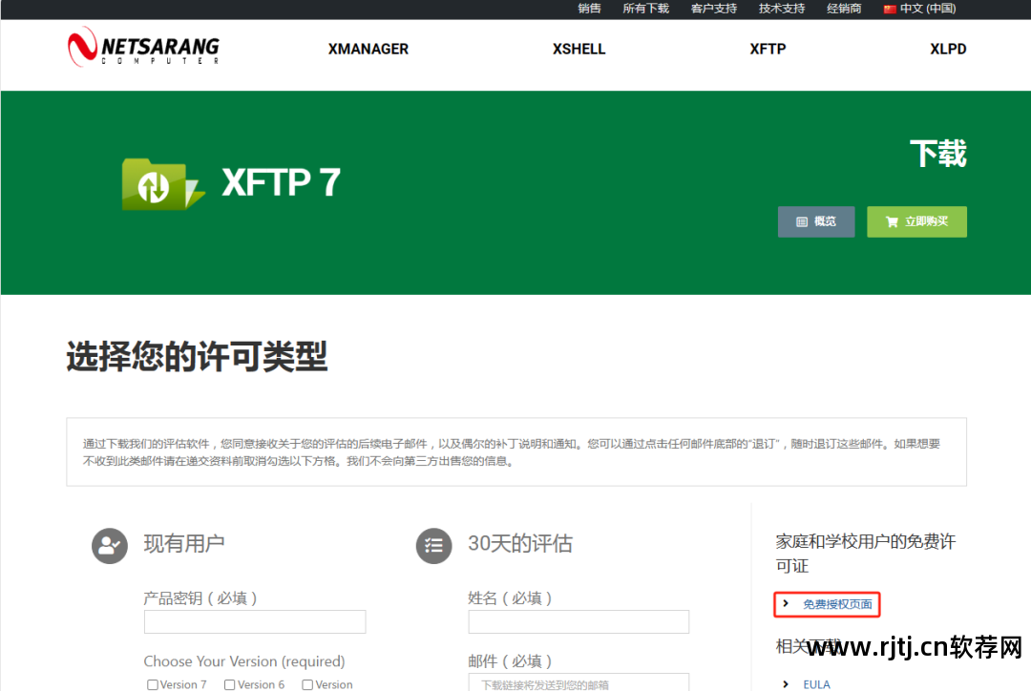The width and height of the screenshot is (1031, 691).
Task: Go to the XMANAGER product page
Action: click(x=368, y=50)
